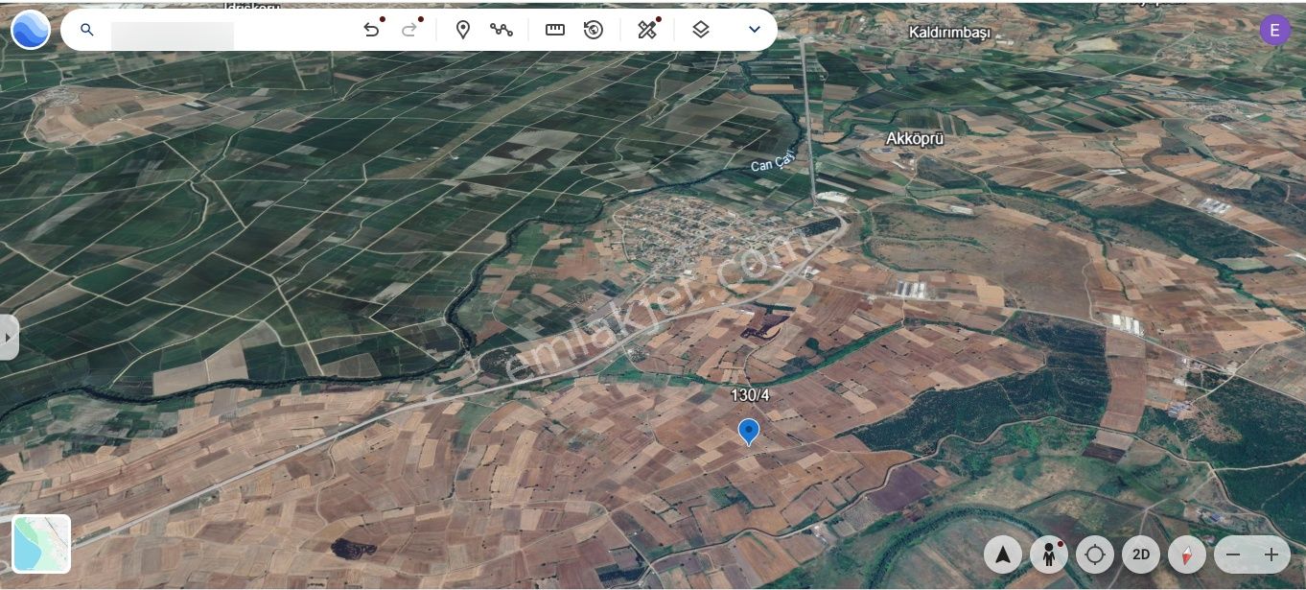Undo the last action
Viewport: 1306px width, 590px height.
point(372,30)
